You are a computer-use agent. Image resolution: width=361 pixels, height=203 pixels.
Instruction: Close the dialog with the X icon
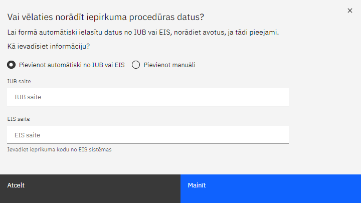[x=350, y=11]
